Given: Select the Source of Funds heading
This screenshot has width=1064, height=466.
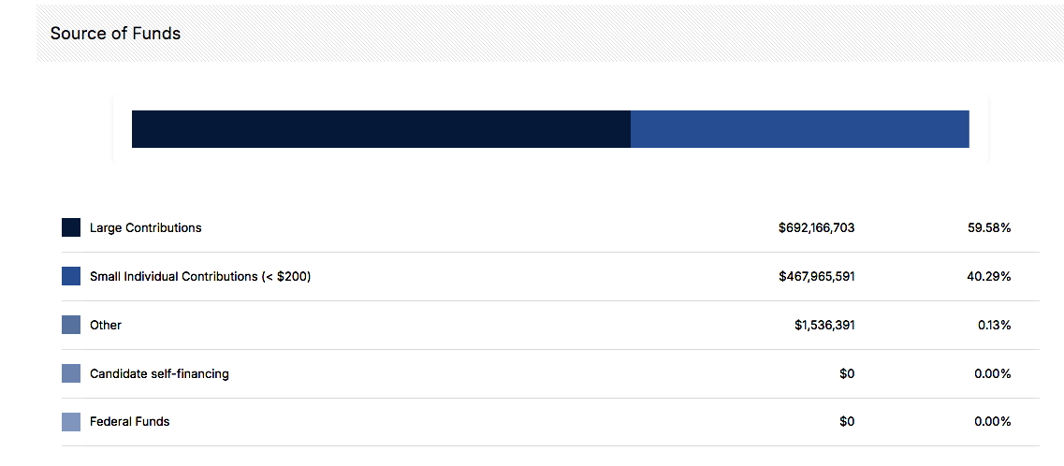Looking at the screenshot, I should point(115,34).
